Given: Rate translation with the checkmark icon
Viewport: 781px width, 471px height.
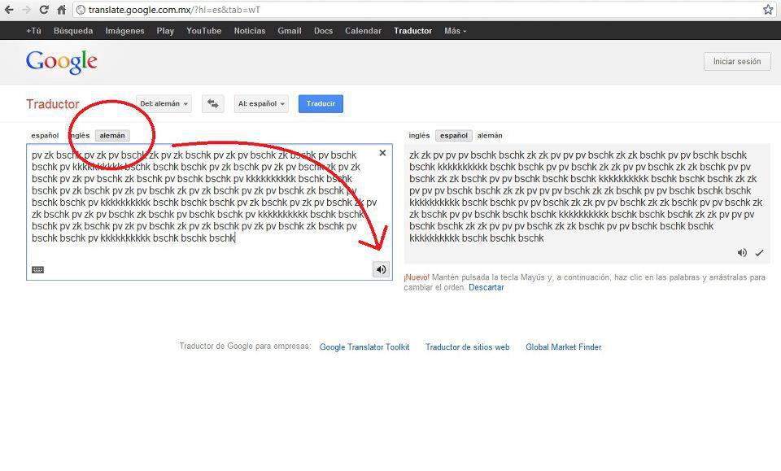Looking at the screenshot, I should (759, 253).
